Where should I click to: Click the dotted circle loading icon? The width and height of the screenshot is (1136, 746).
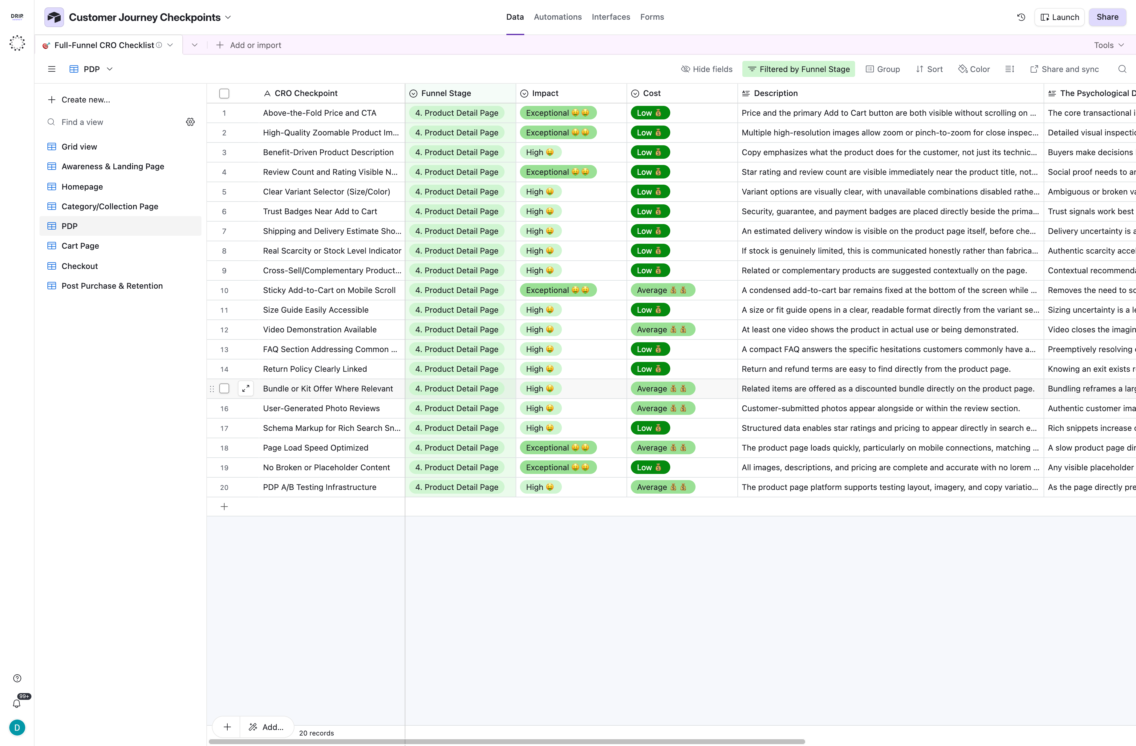coord(17,43)
